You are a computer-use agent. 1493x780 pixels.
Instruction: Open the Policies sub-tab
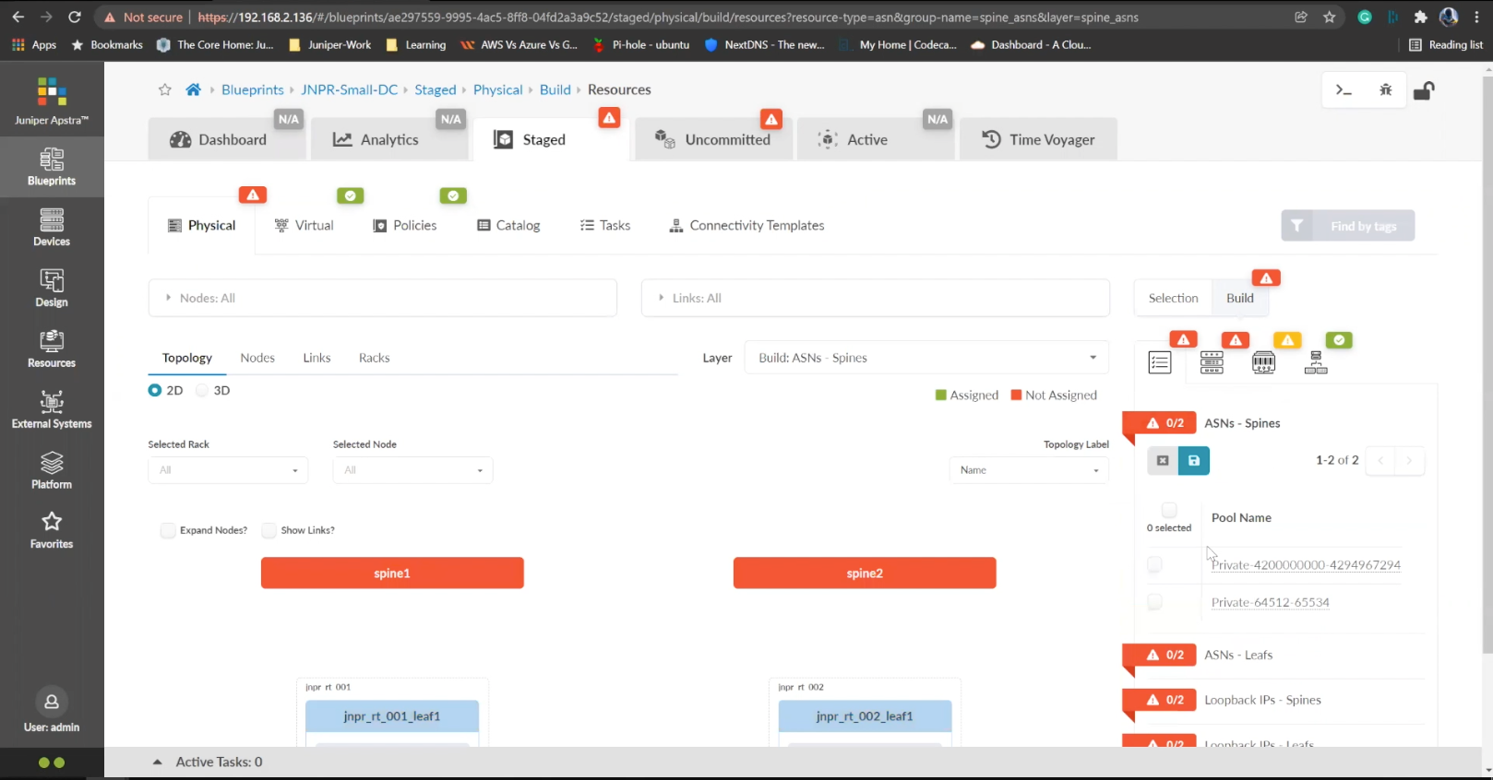[x=405, y=225]
